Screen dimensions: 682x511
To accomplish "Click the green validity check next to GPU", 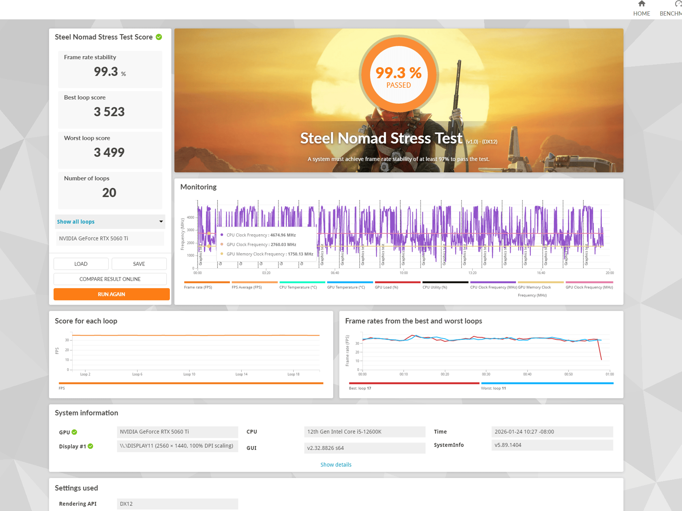I will pyautogui.click(x=75, y=432).
